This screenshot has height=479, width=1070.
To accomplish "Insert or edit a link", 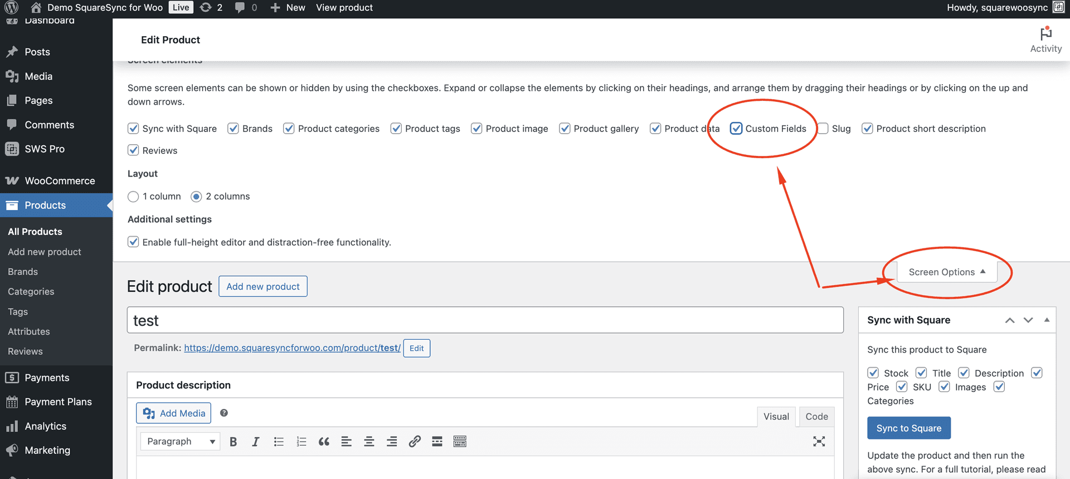I will click(x=415, y=442).
